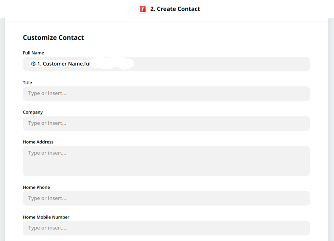Click the Home Address field label
Viewport: 334px width, 241px height.
[38, 142]
